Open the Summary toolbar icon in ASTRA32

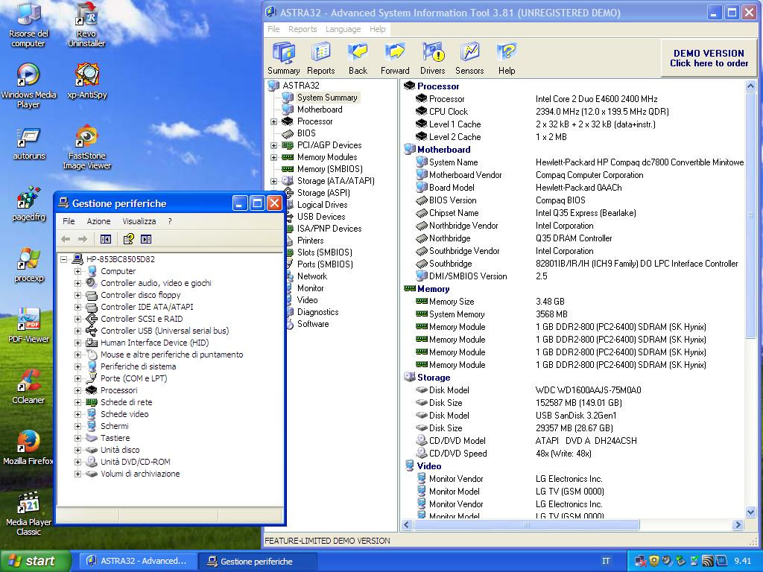tap(283, 53)
